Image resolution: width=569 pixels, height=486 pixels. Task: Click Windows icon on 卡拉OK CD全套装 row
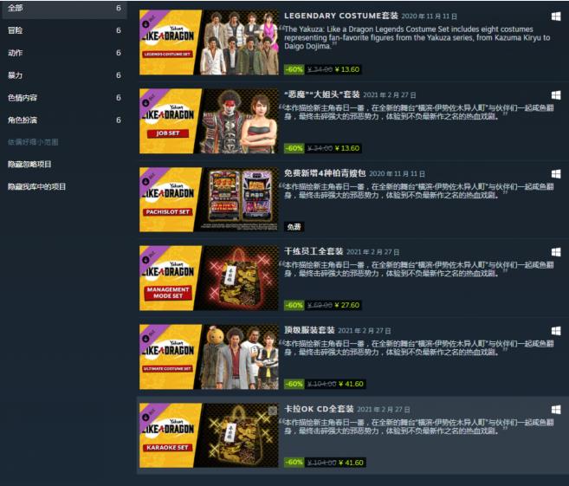pyautogui.click(x=556, y=410)
